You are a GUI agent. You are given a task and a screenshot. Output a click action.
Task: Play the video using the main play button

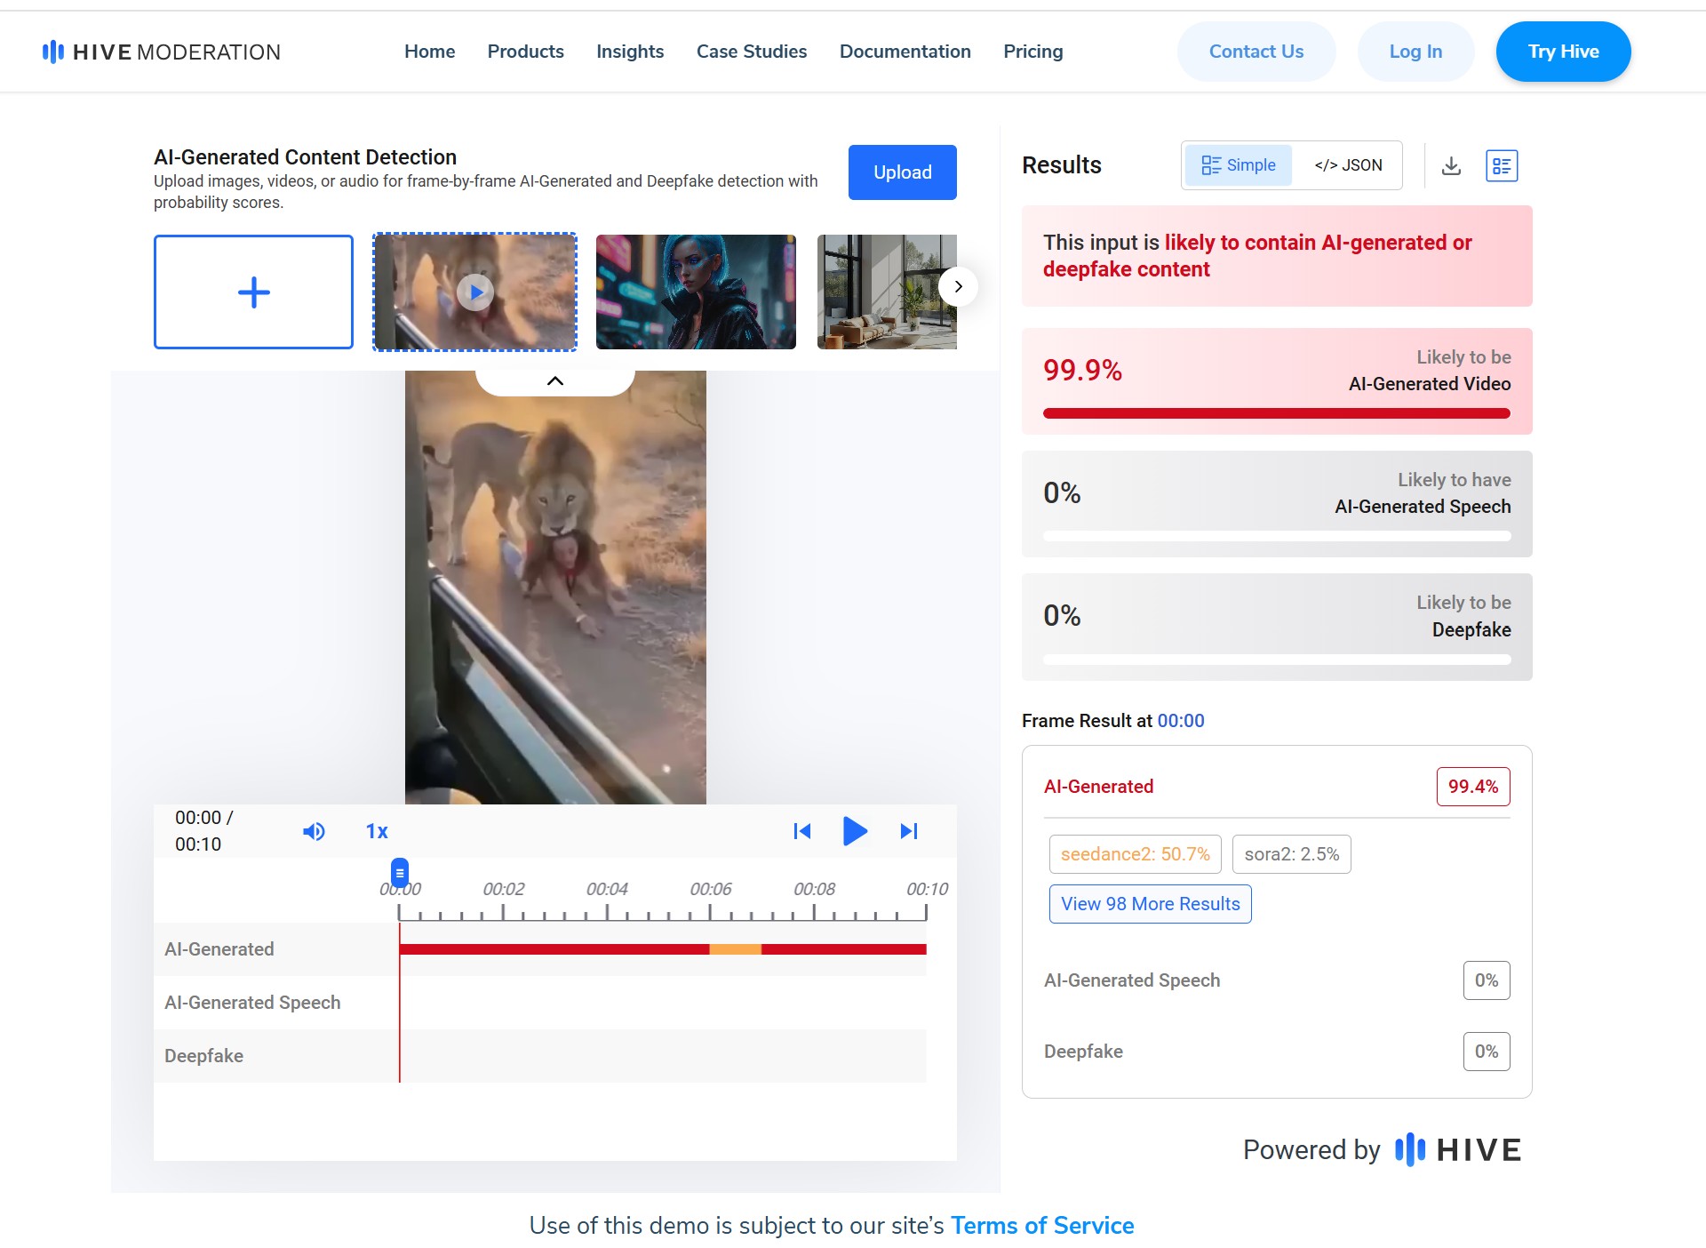coord(854,831)
